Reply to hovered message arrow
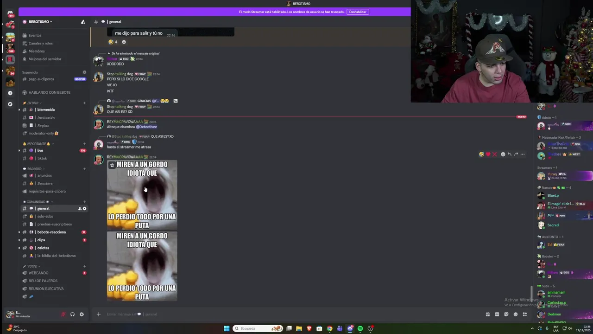593x334 pixels. 510,154
